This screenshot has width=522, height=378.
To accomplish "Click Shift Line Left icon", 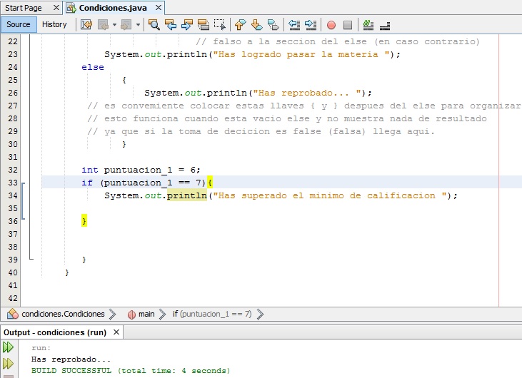I will pos(294,24).
